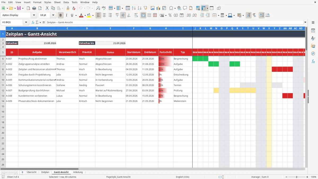Viewport: 318px width, 179px height.
Task: Adjust the zoom slider handle
Action: click(x=297, y=177)
